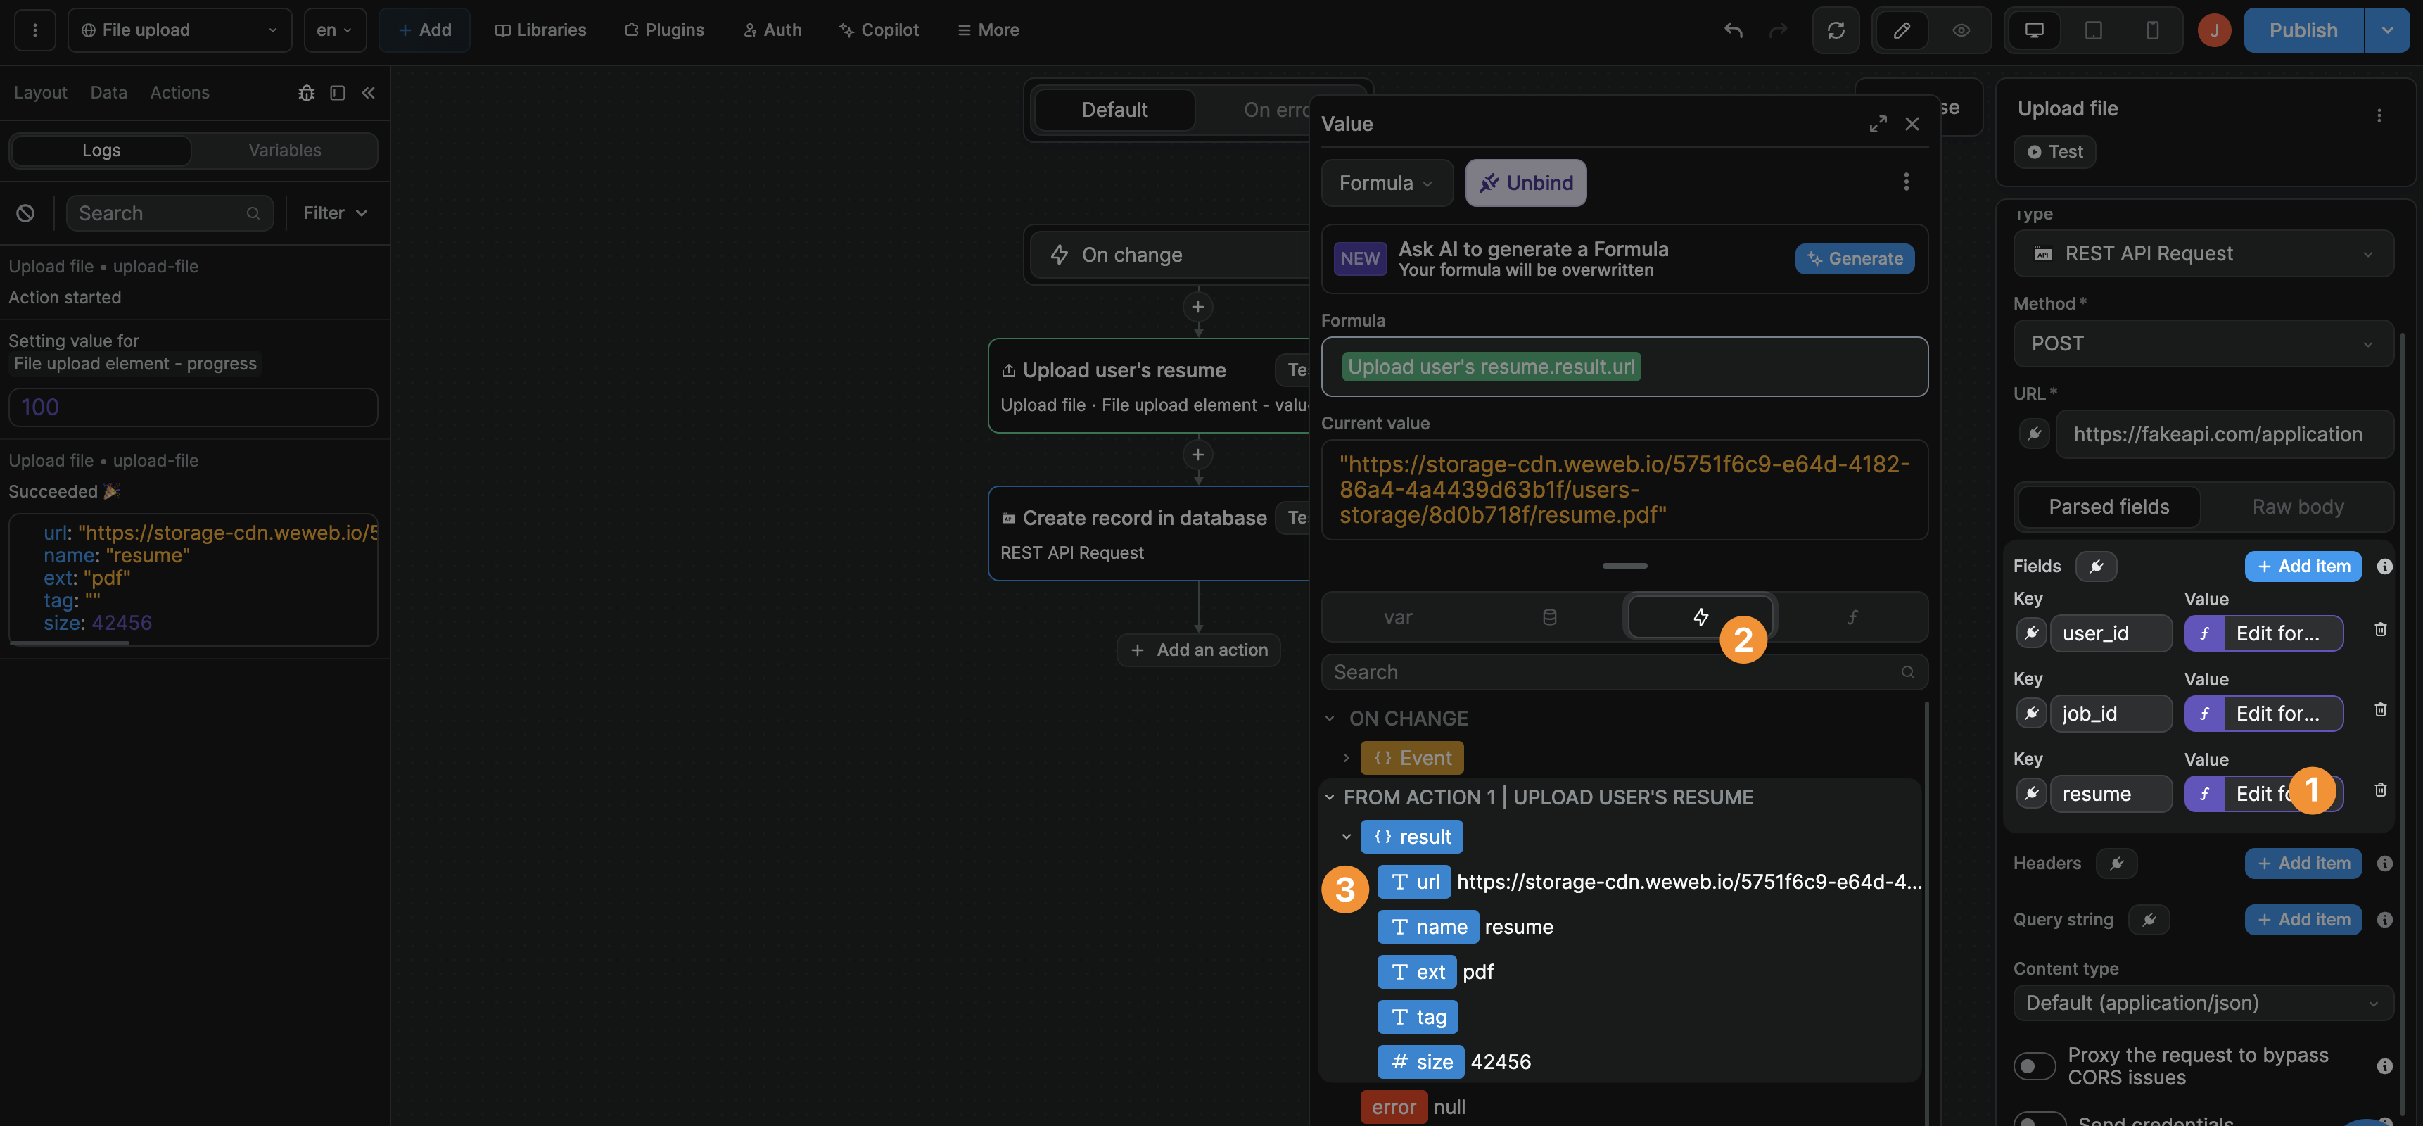Open the Content type dropdown
2423x1126 pixels.
click(2202, 1003)
